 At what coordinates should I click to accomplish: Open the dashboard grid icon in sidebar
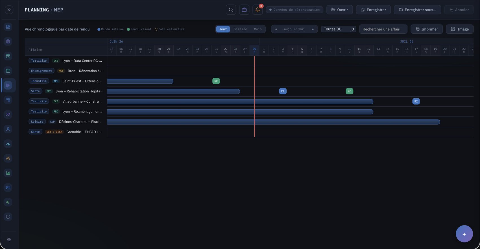pos(8,27)
